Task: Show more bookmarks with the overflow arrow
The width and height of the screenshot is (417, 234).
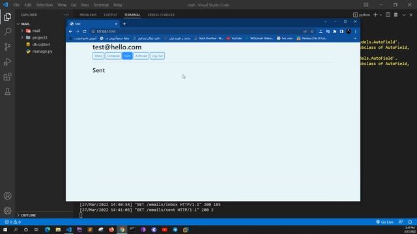Action: point(355,38)
